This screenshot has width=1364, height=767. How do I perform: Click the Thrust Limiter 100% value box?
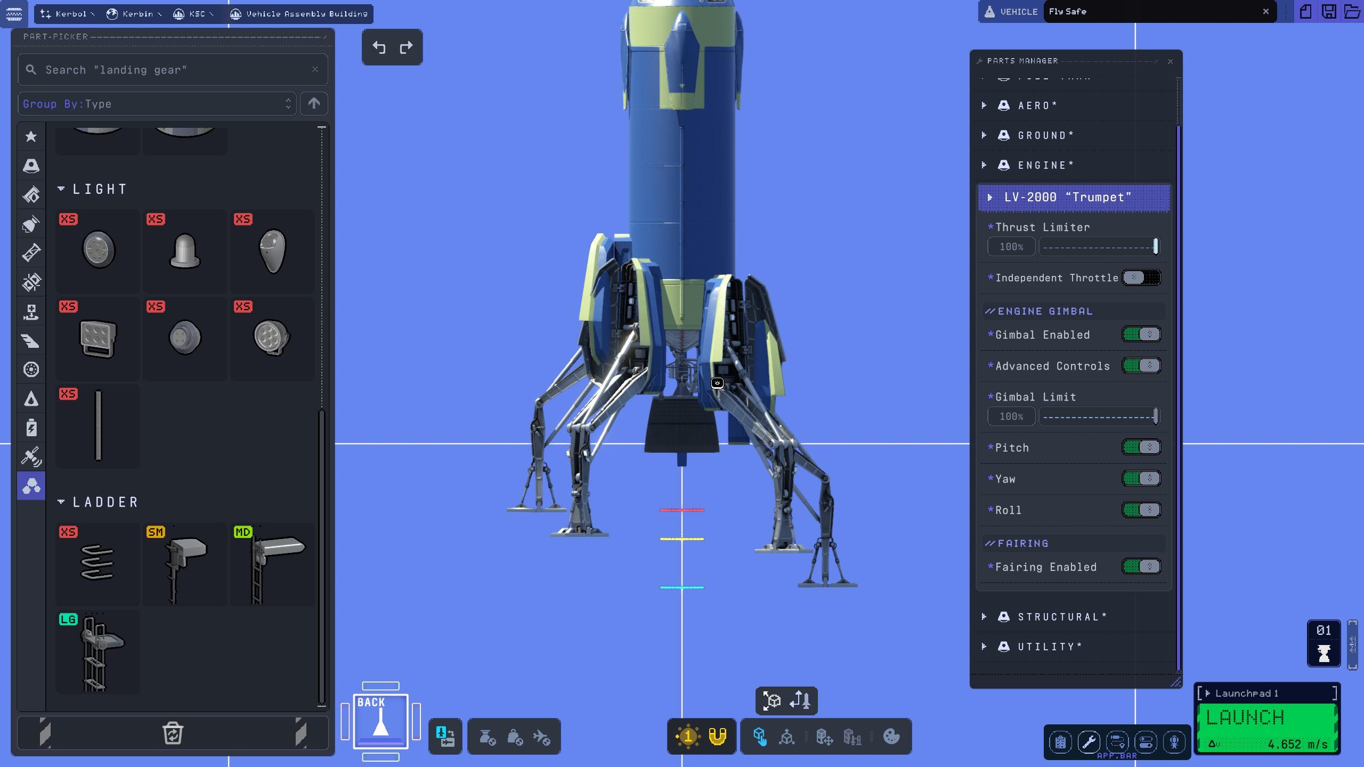(1011, 247)
